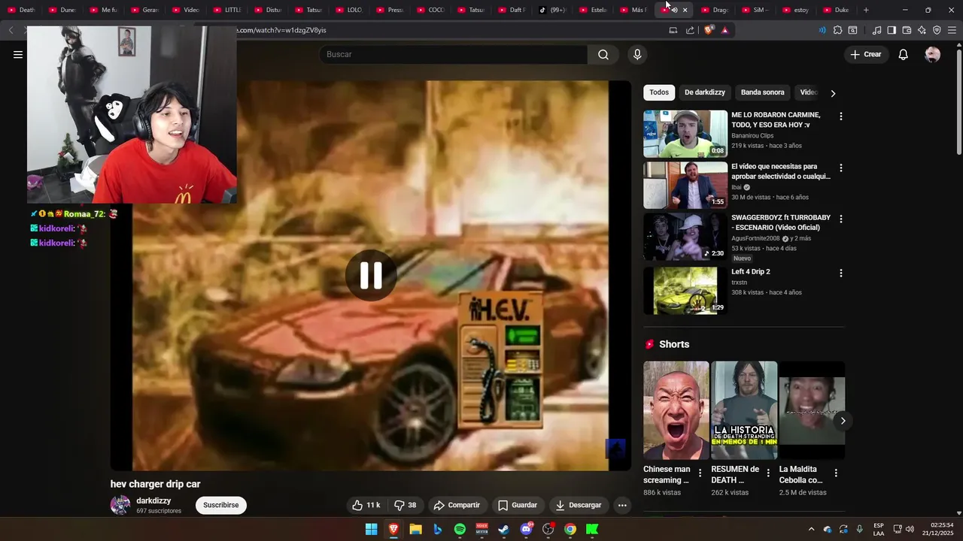Open the three-dot more actions menu below the video

point(622,505)
